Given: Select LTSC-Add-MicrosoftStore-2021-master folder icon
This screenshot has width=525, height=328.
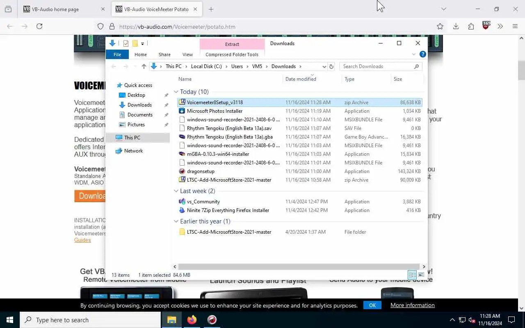Looking at the screenshot, I should point(182,232).
